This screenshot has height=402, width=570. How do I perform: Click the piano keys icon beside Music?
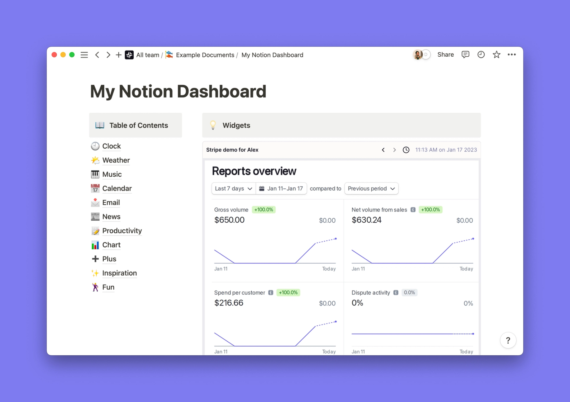(95, 174)
